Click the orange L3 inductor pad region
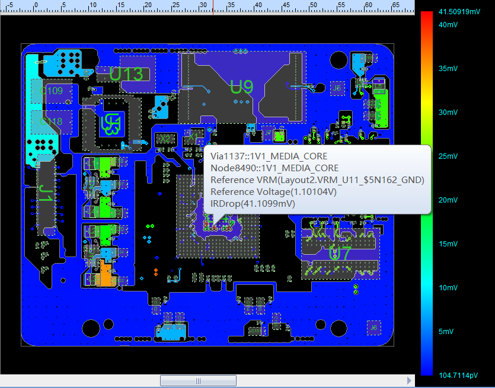 (106, 275)
